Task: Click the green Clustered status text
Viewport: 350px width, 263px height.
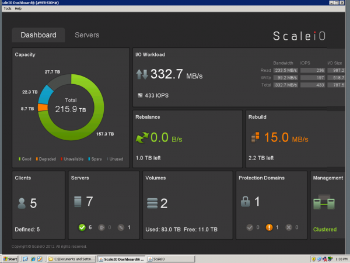Action: pos(325,230)
